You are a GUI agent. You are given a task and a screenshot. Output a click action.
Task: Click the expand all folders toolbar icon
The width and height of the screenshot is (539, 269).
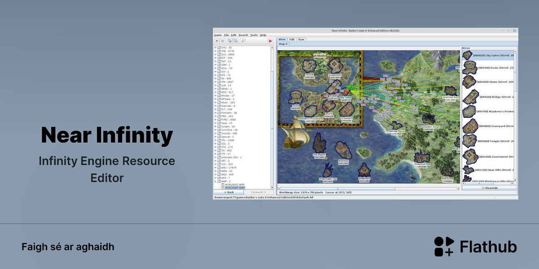[x=230, y=41]
